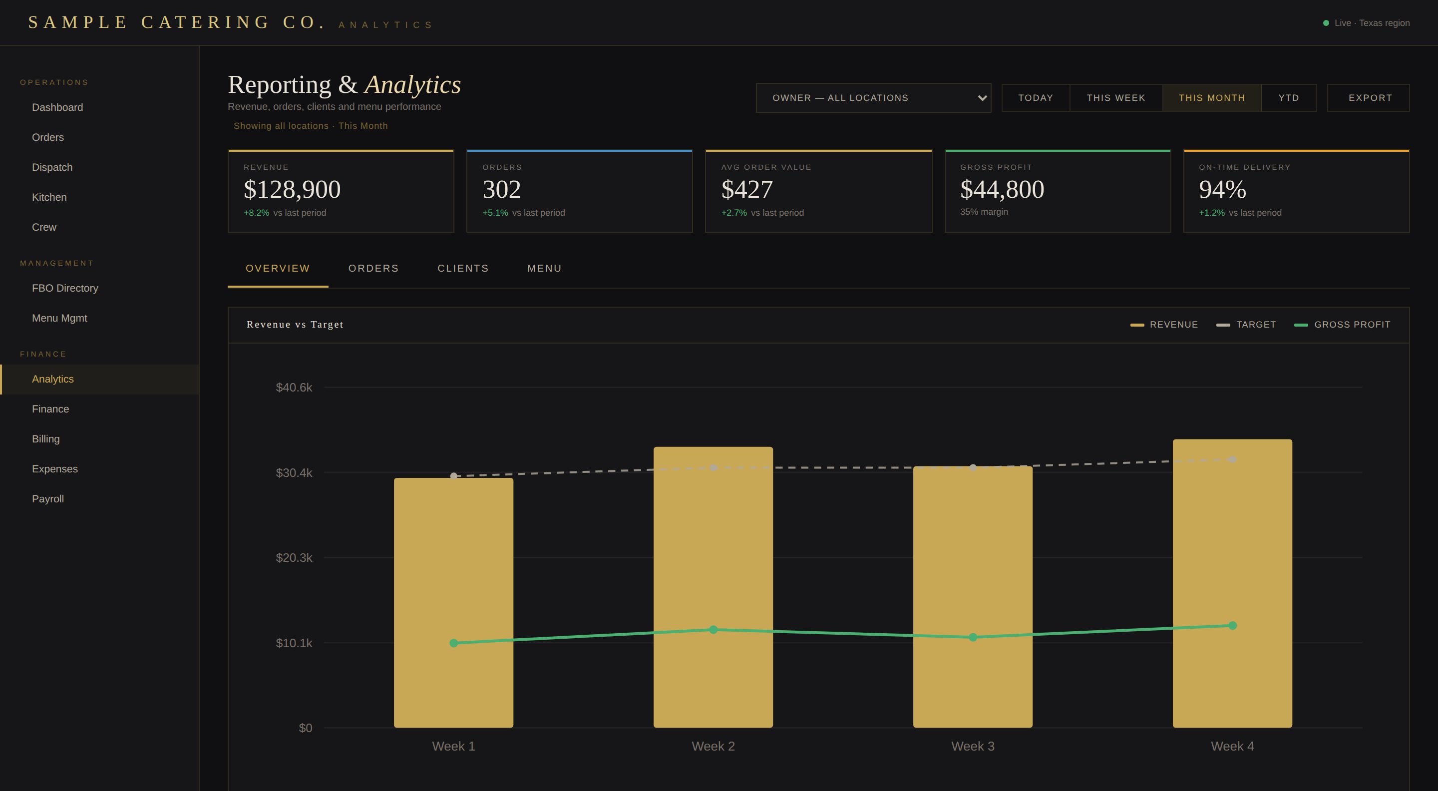Open Payroll page
This screenshot has width=1438, height=791.
[99, 499]
